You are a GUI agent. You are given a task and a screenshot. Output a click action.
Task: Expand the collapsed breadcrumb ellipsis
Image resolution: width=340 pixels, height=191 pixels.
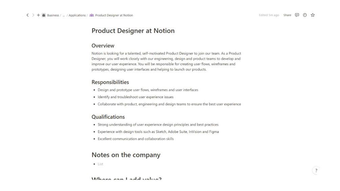pyautogui.click(x=64, y=15)
